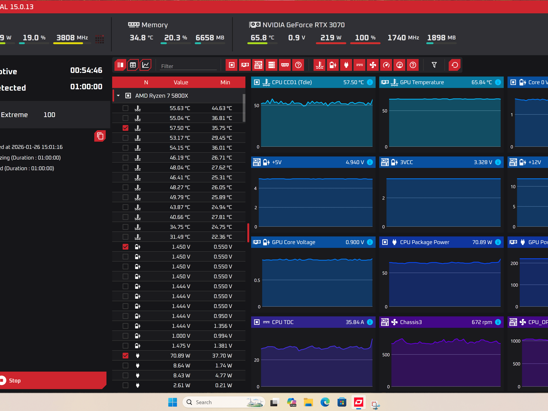548x411 pixels.
Task: Check the 2.61 W sensor row checkbox
Action: (125, 385)
